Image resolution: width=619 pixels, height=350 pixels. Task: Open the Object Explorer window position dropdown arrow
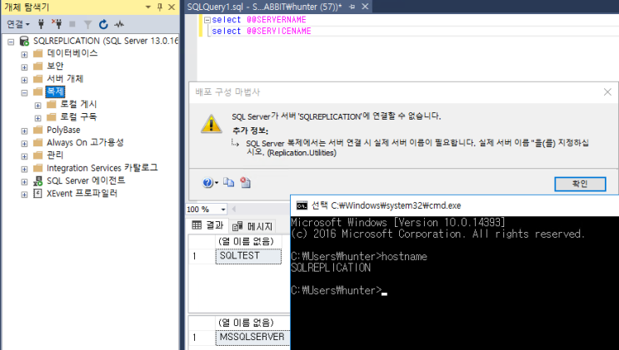[x=148, y=7]
